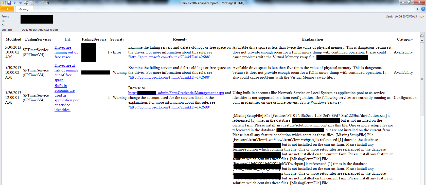Click the attachment icon beside the printer

pyautogui.click(x=31, y=3)
